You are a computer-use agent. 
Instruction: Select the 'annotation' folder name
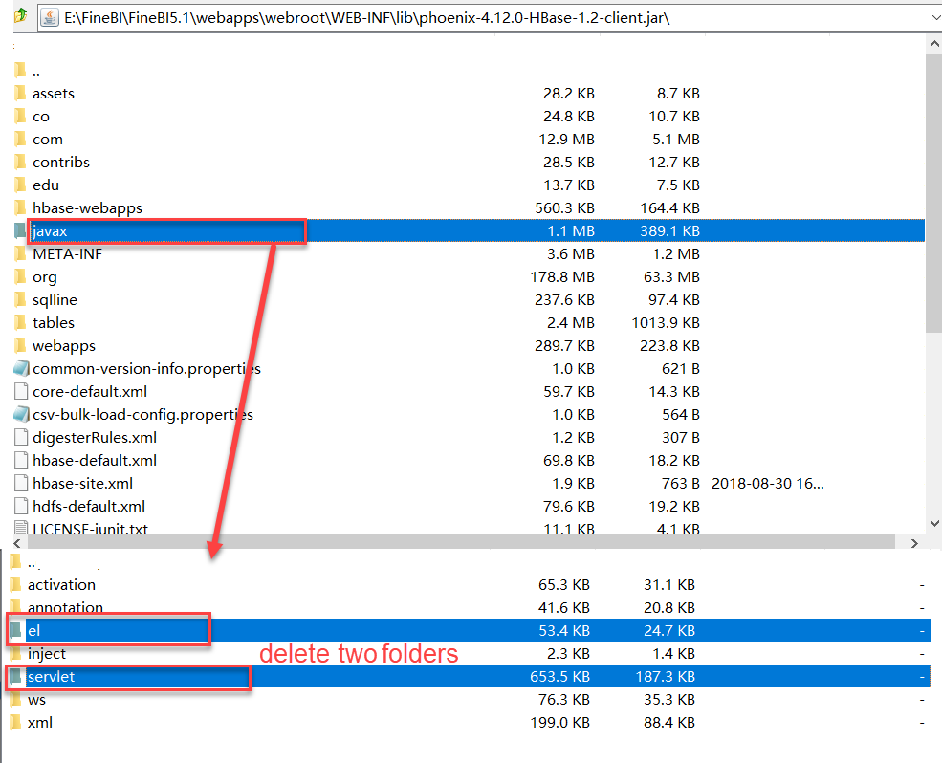(65, 607)
